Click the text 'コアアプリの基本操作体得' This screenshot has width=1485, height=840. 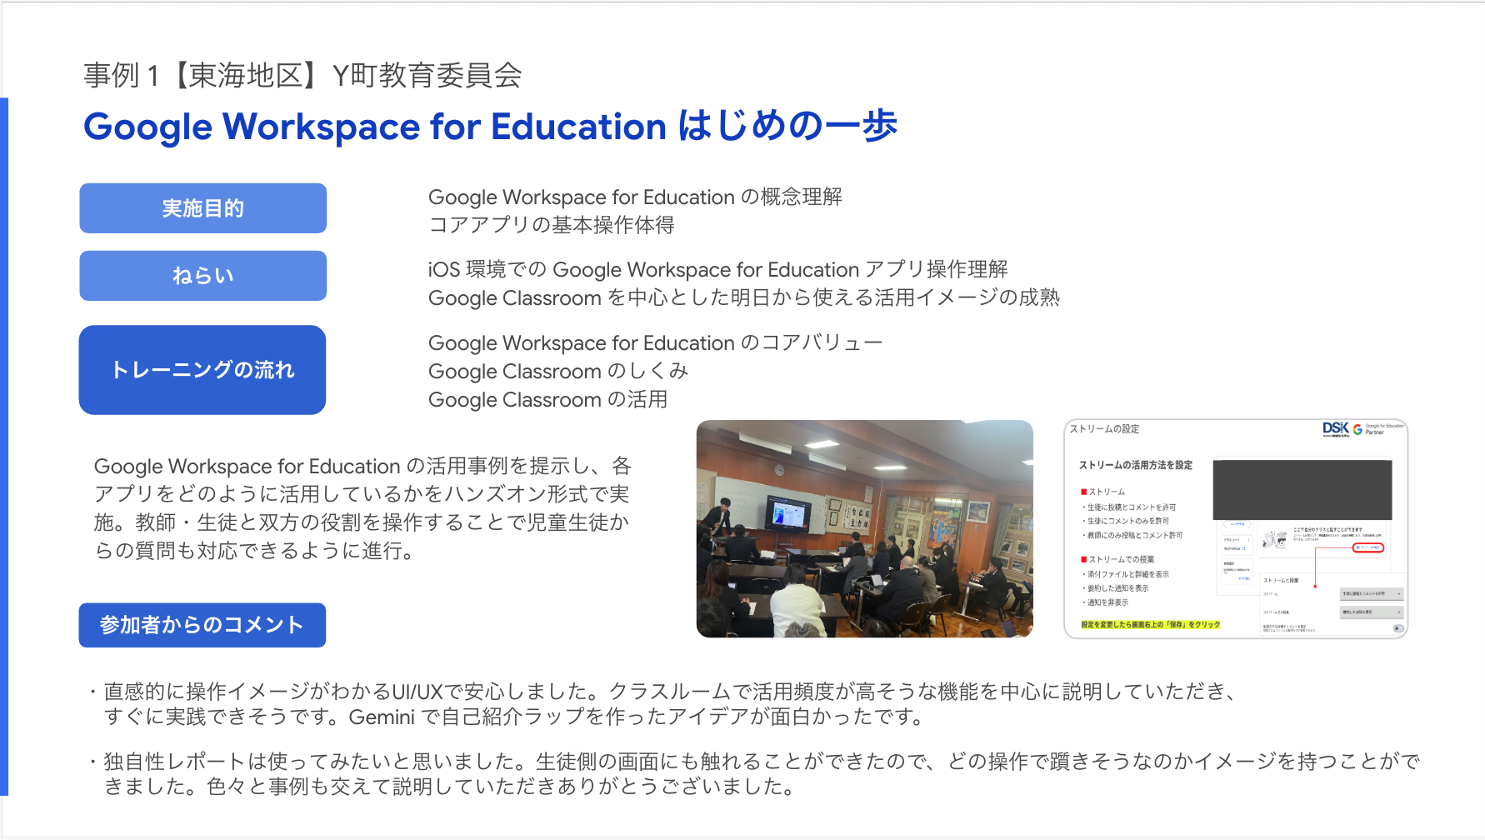[x=552, y=225]
